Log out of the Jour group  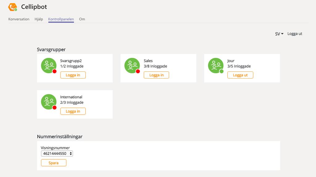[240, 75]
